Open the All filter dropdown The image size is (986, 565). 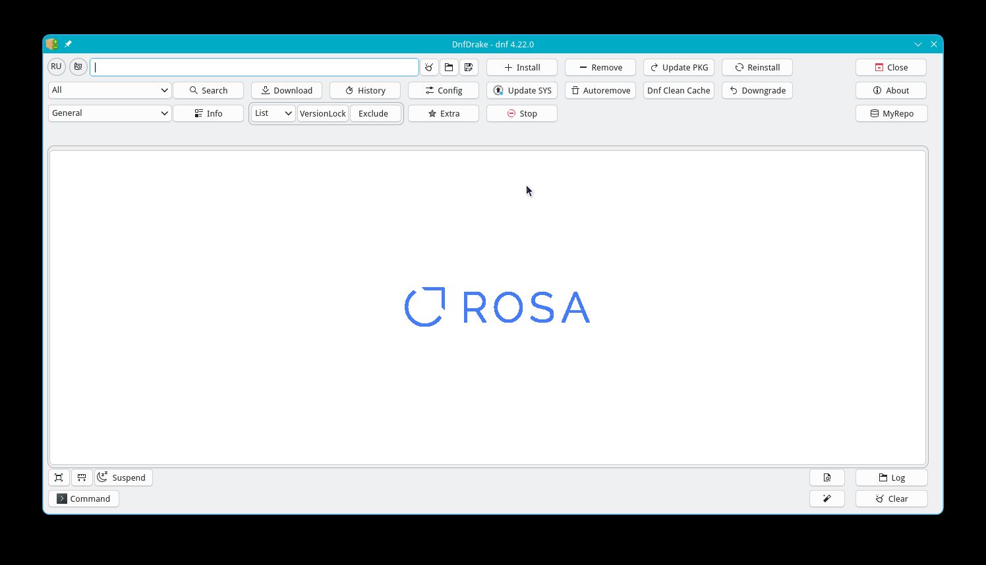click(109, 90)
